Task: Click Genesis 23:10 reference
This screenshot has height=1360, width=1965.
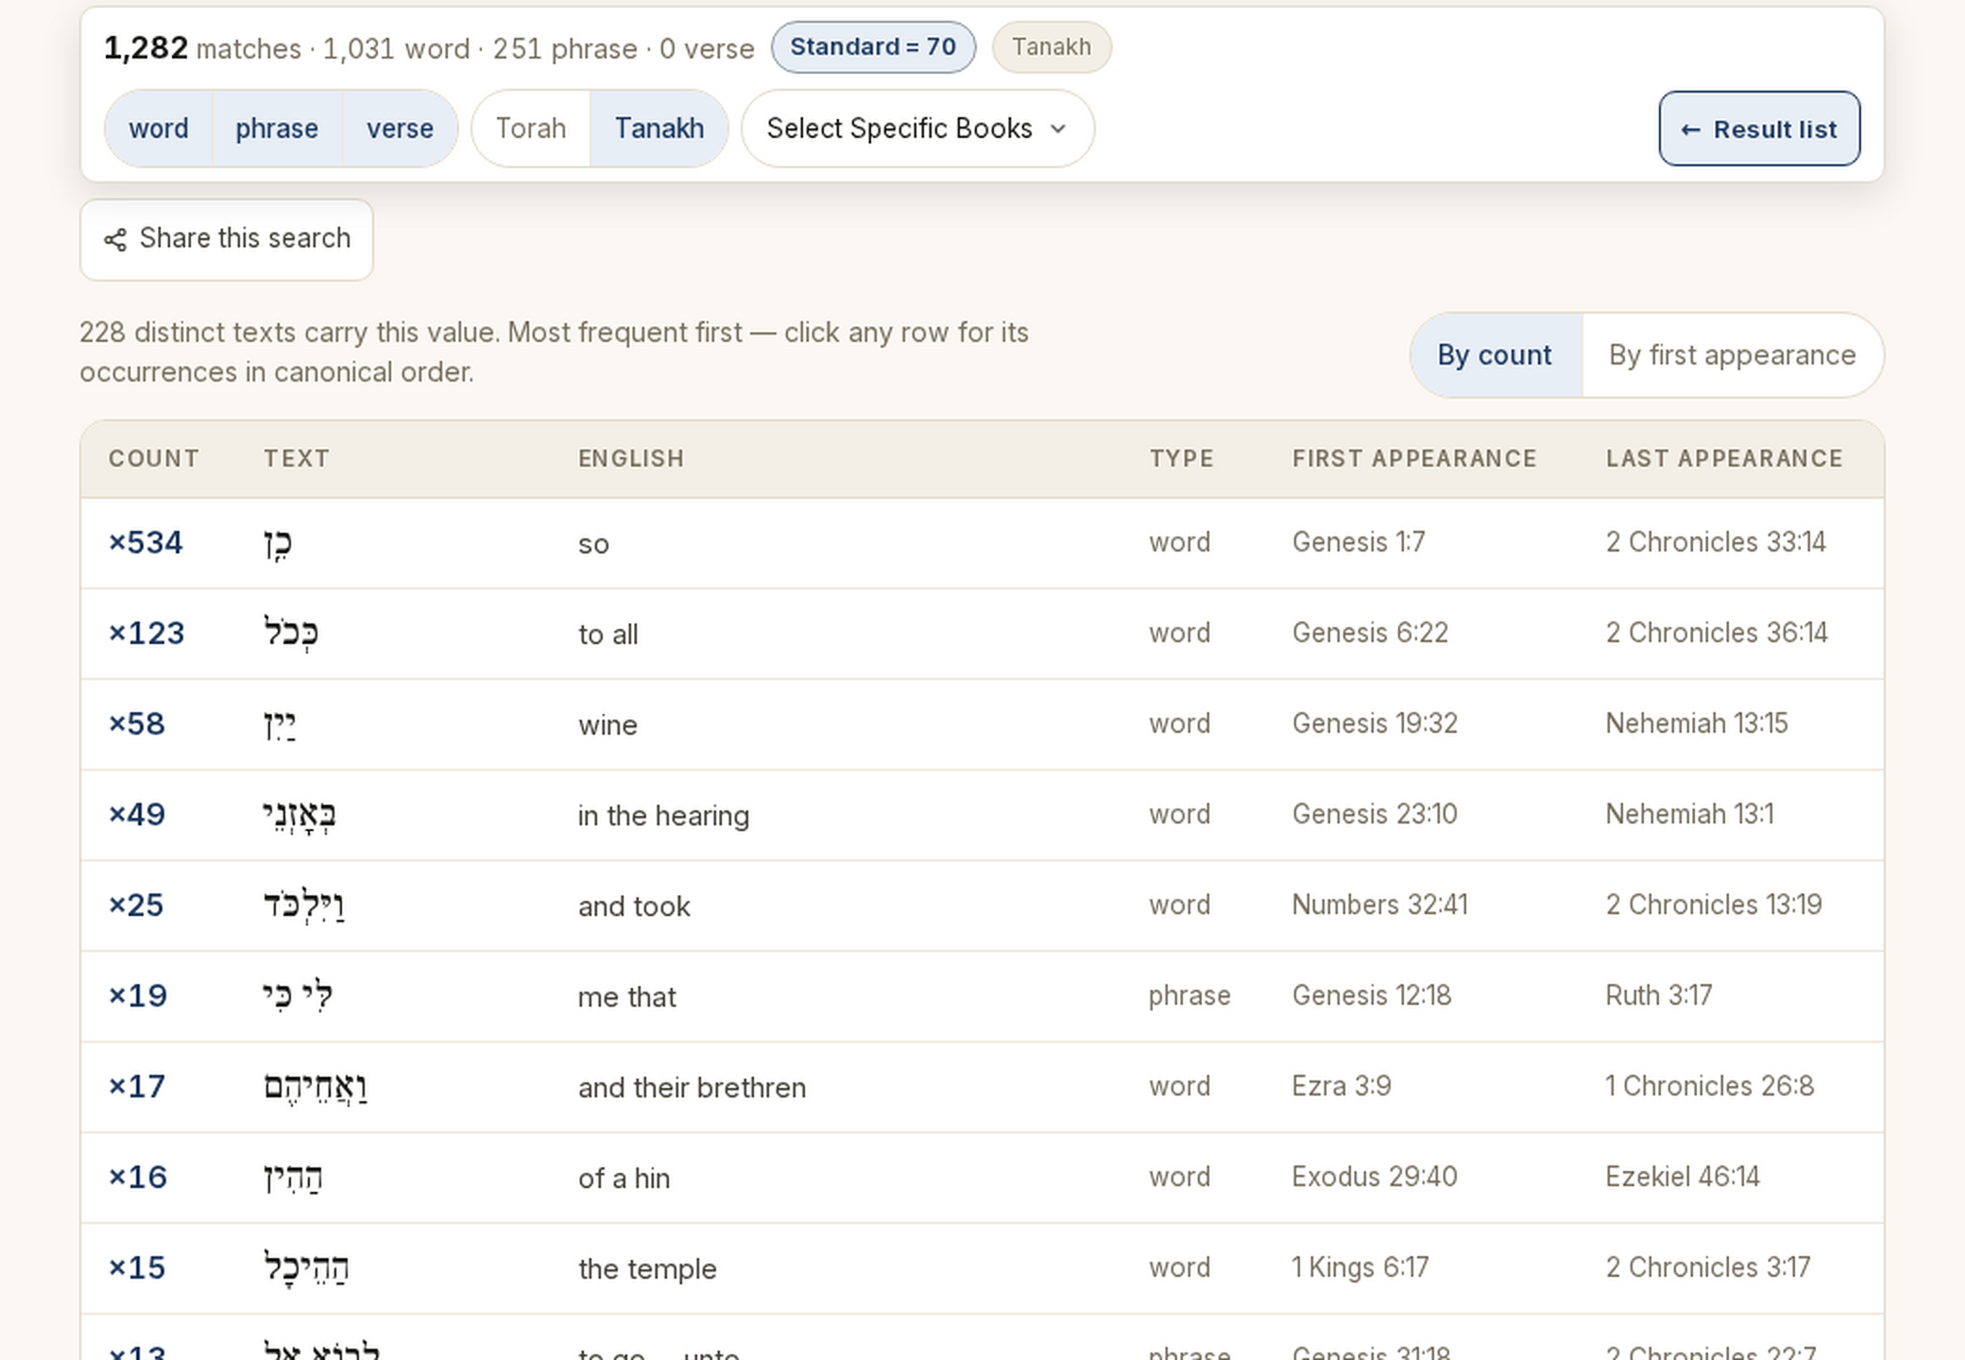Action: point(1375,814)
